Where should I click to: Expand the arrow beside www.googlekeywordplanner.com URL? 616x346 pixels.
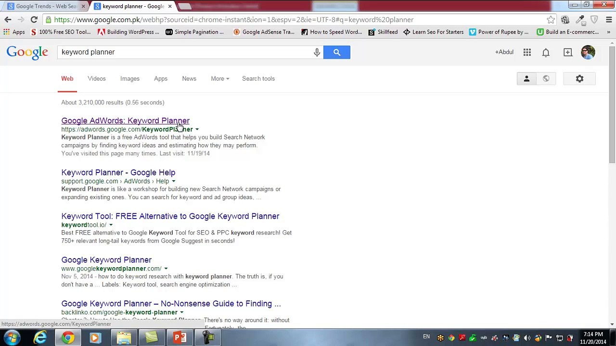click(x=166, y=269)
